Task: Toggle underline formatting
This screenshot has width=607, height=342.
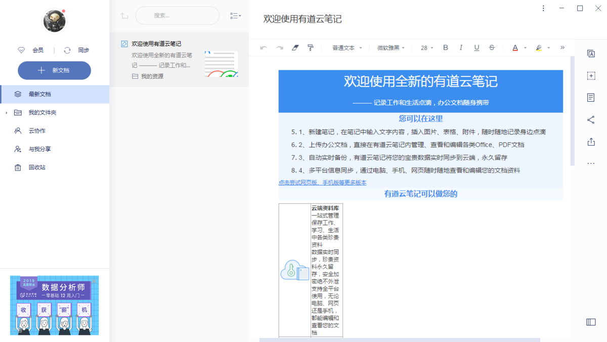Action: (x=476, y=48)
